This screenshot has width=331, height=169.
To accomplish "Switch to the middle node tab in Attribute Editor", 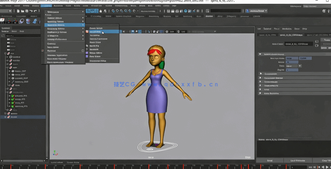I will click(291, 35).
